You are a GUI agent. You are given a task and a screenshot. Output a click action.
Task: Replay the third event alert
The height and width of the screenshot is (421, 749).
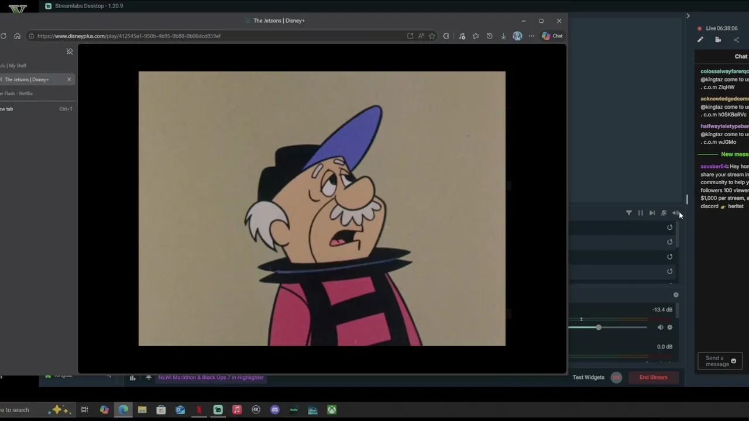(x=670, y=257)
